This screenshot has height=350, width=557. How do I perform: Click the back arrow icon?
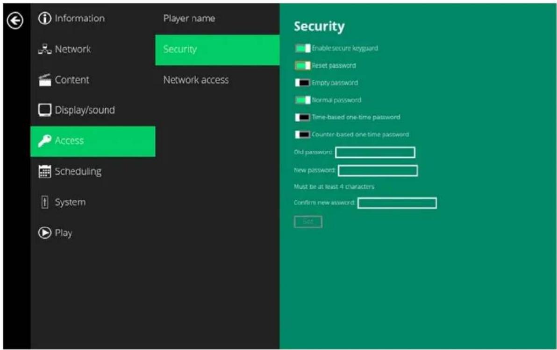pyautogui.click(x=15, y=21)
